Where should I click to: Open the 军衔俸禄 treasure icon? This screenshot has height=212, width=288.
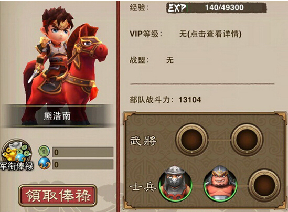pos(17,154)
